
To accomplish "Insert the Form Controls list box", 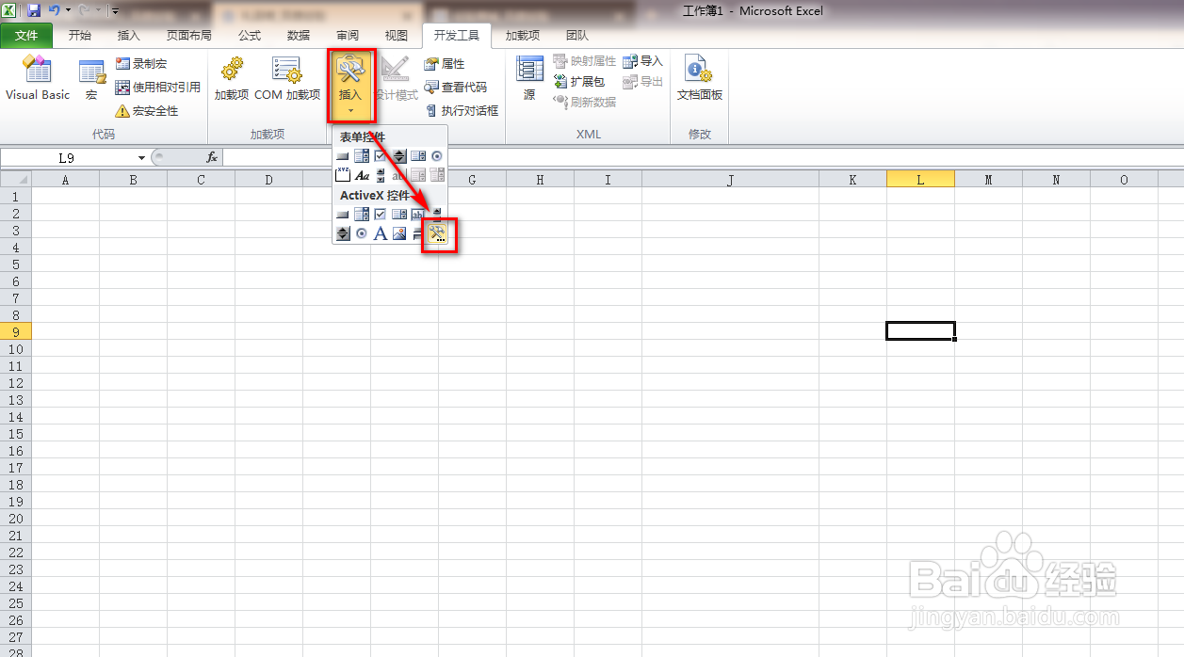I will coord(418,156).
